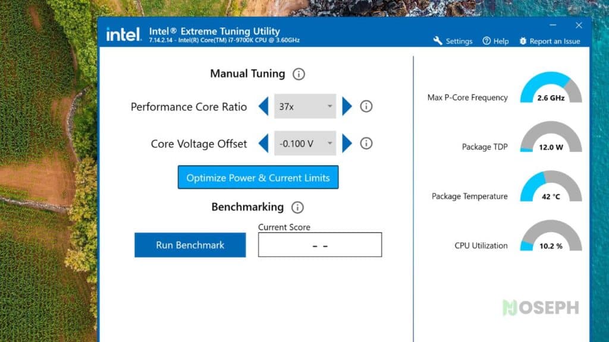Decrease Performance Core Ratio with left arrow
This screenshot has height=342, width=609.
[x=263, y=106]
